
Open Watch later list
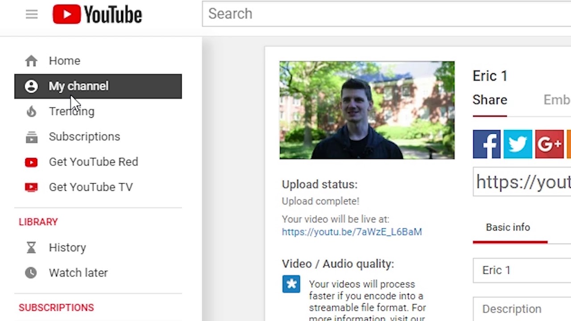(x=98, y=273)
